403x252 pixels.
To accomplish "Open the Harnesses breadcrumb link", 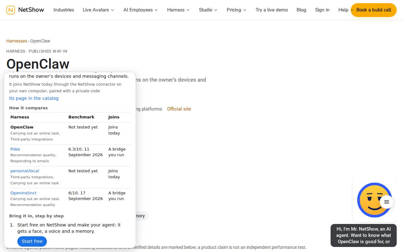I will point(17,41).
